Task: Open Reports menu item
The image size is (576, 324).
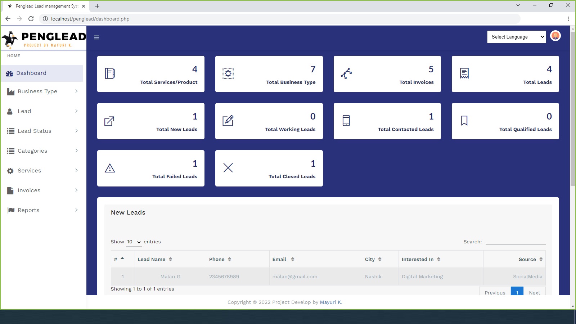Action: click(x=42, y=210)
